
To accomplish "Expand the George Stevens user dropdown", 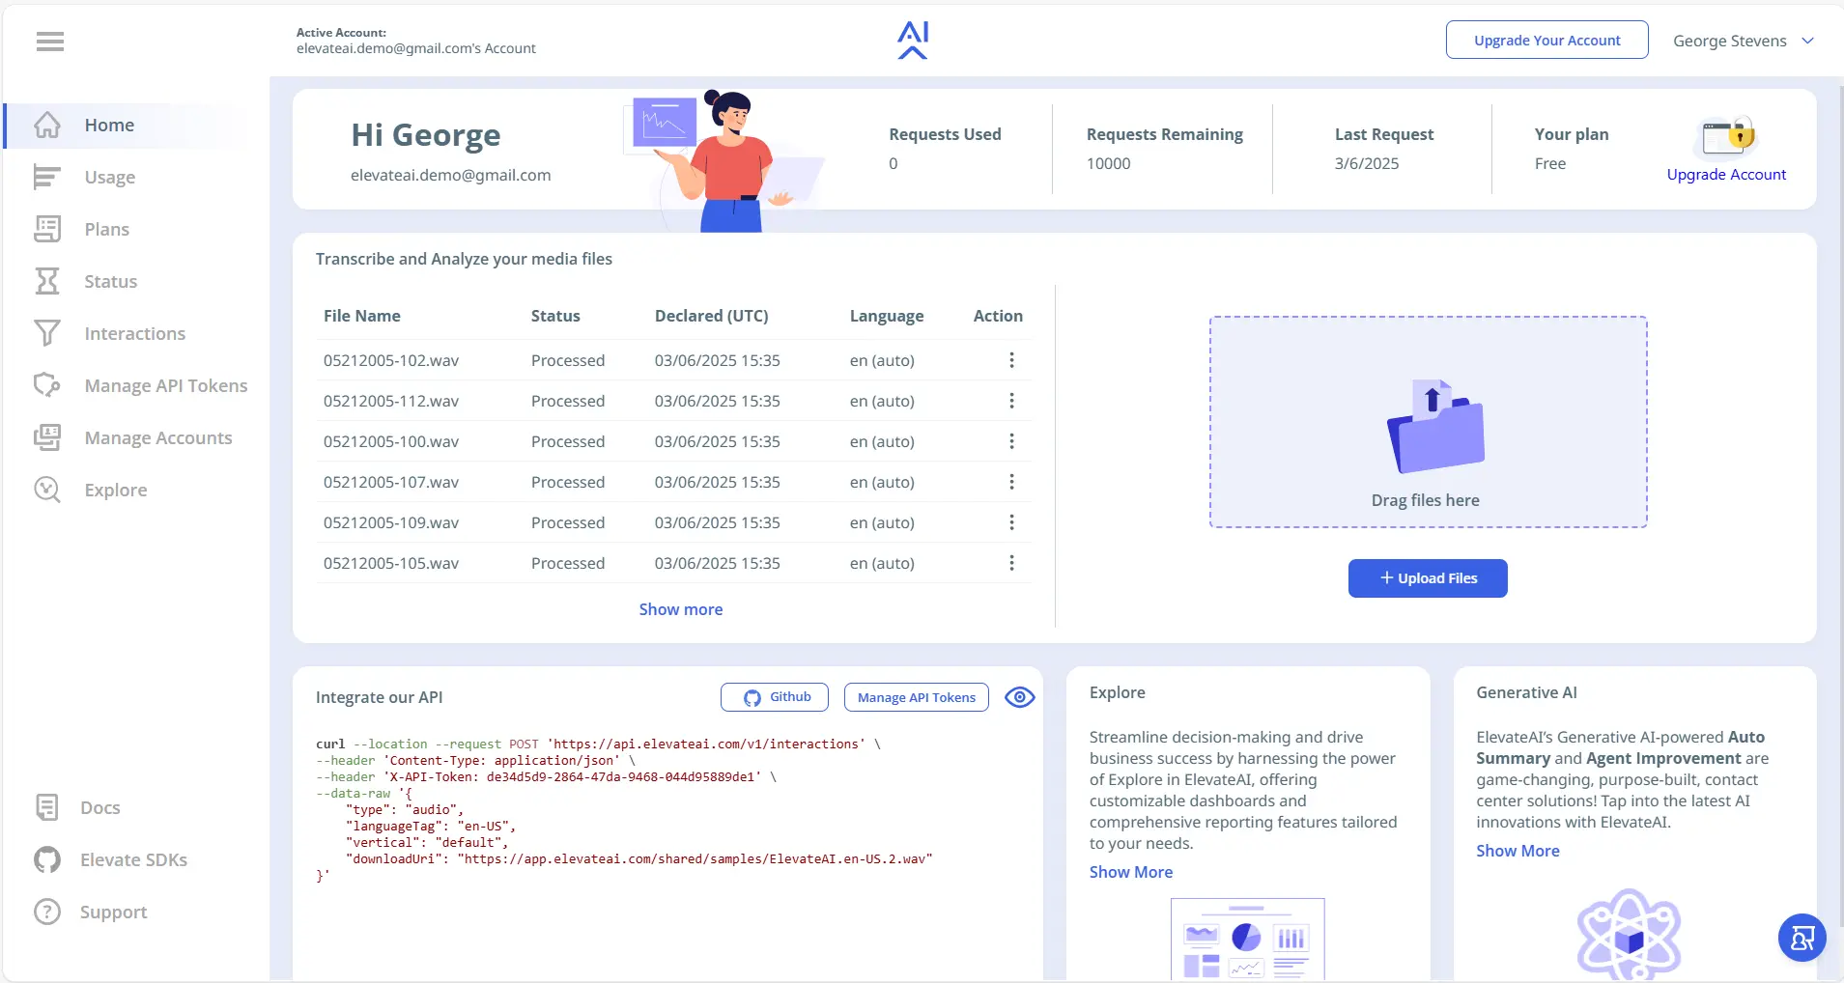I will tap(1744, 41).
